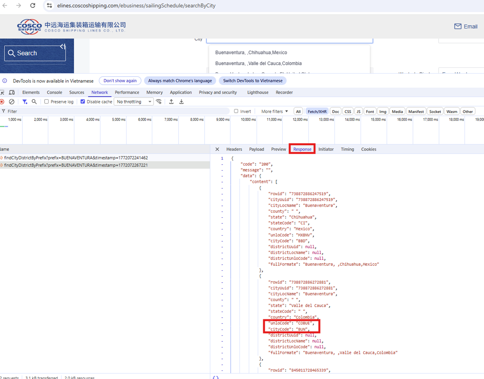The height and width of the screenshot is (379, 484).
Task: Switch to the Console tab
Action: (54, 92)
